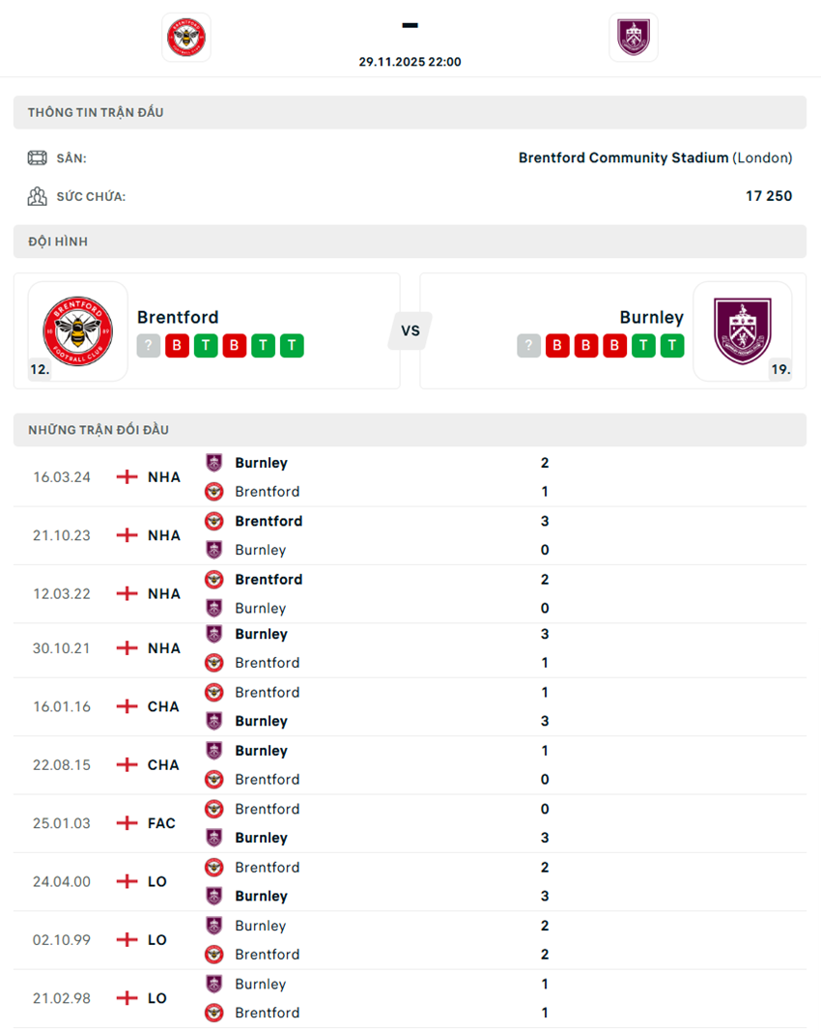
Task: Click the last green T badge in Brentford's form
Action: tap(291, 345)
